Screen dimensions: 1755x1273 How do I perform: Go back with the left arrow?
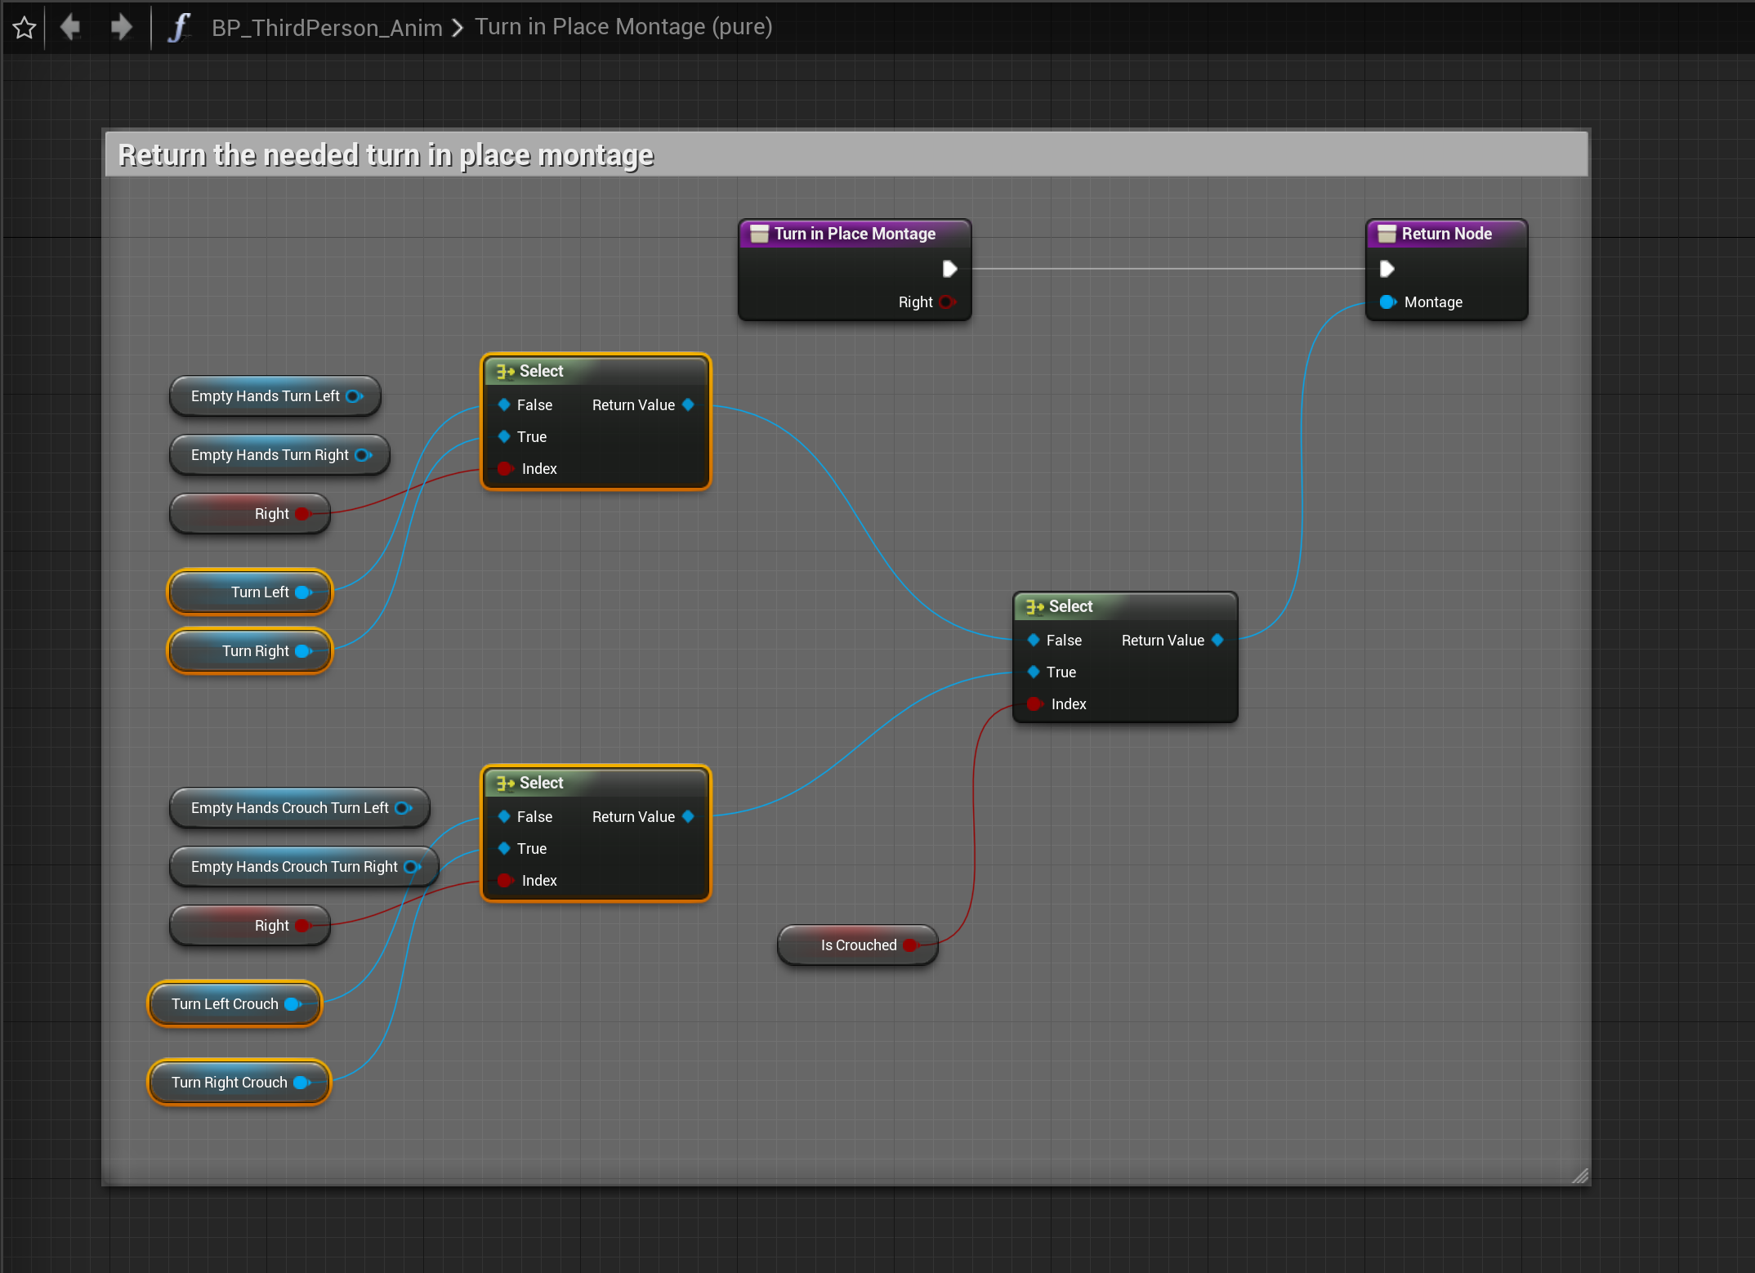[x=70, y=27]
